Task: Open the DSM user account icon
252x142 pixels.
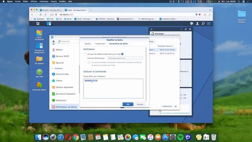Action: pos(197,24)
